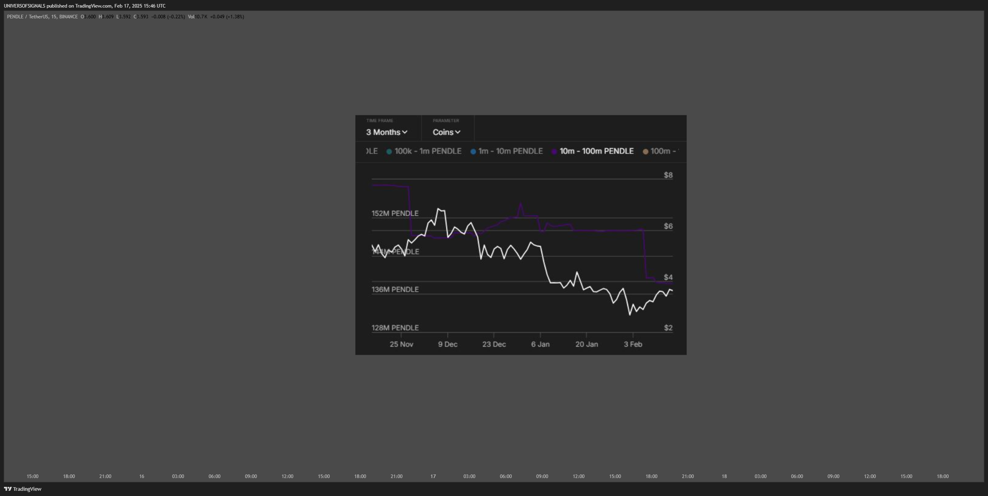The width and height of the screenshot is (988, 496).
Task: Click day 17 on bottom time axis
Action: pyautogui.click(x=433, y=476)
